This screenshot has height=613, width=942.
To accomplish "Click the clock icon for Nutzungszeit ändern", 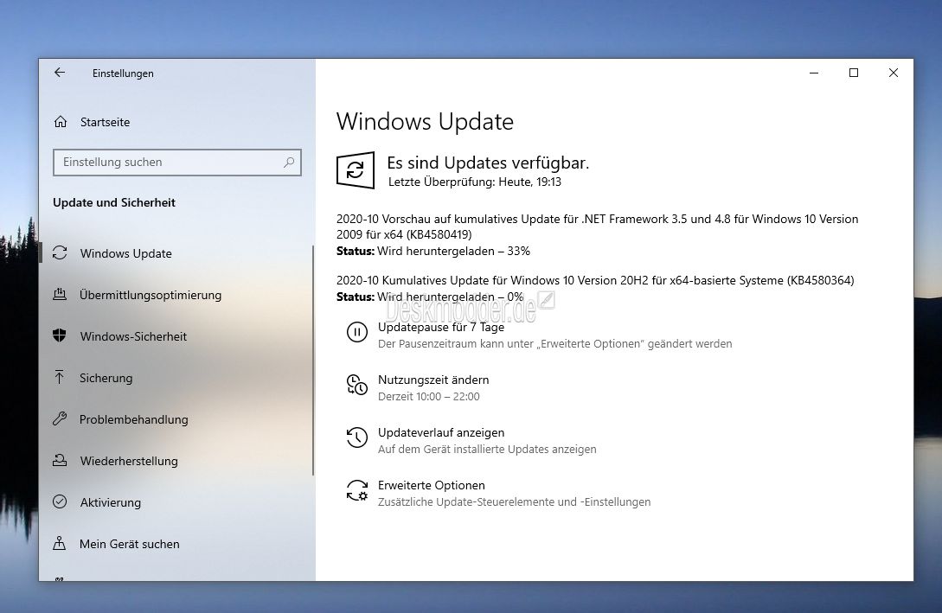I will (357, 385).
